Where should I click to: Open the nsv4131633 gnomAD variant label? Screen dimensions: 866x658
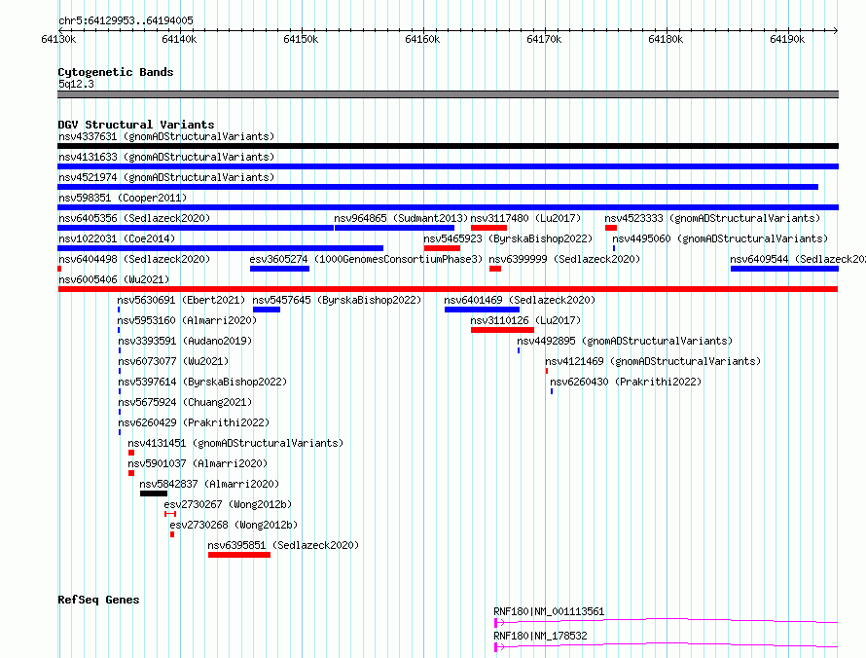pyautogui.click(x=166, y=157)
